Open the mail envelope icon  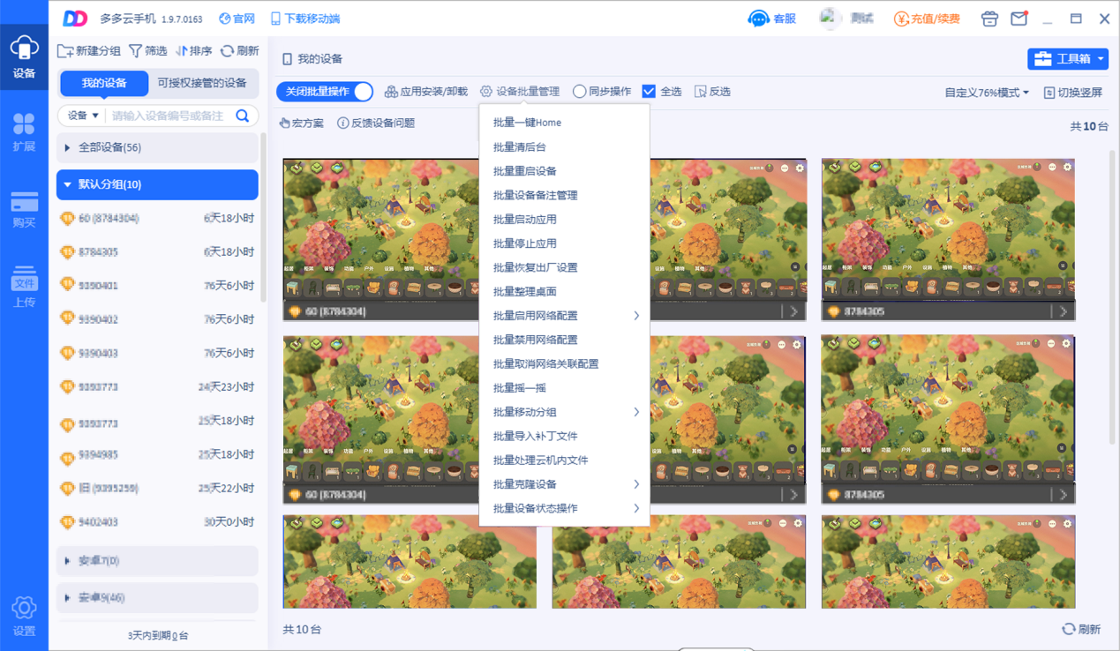pos(1019,19)
